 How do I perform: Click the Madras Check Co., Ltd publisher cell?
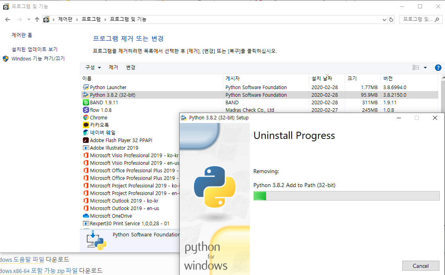[250, 110]
